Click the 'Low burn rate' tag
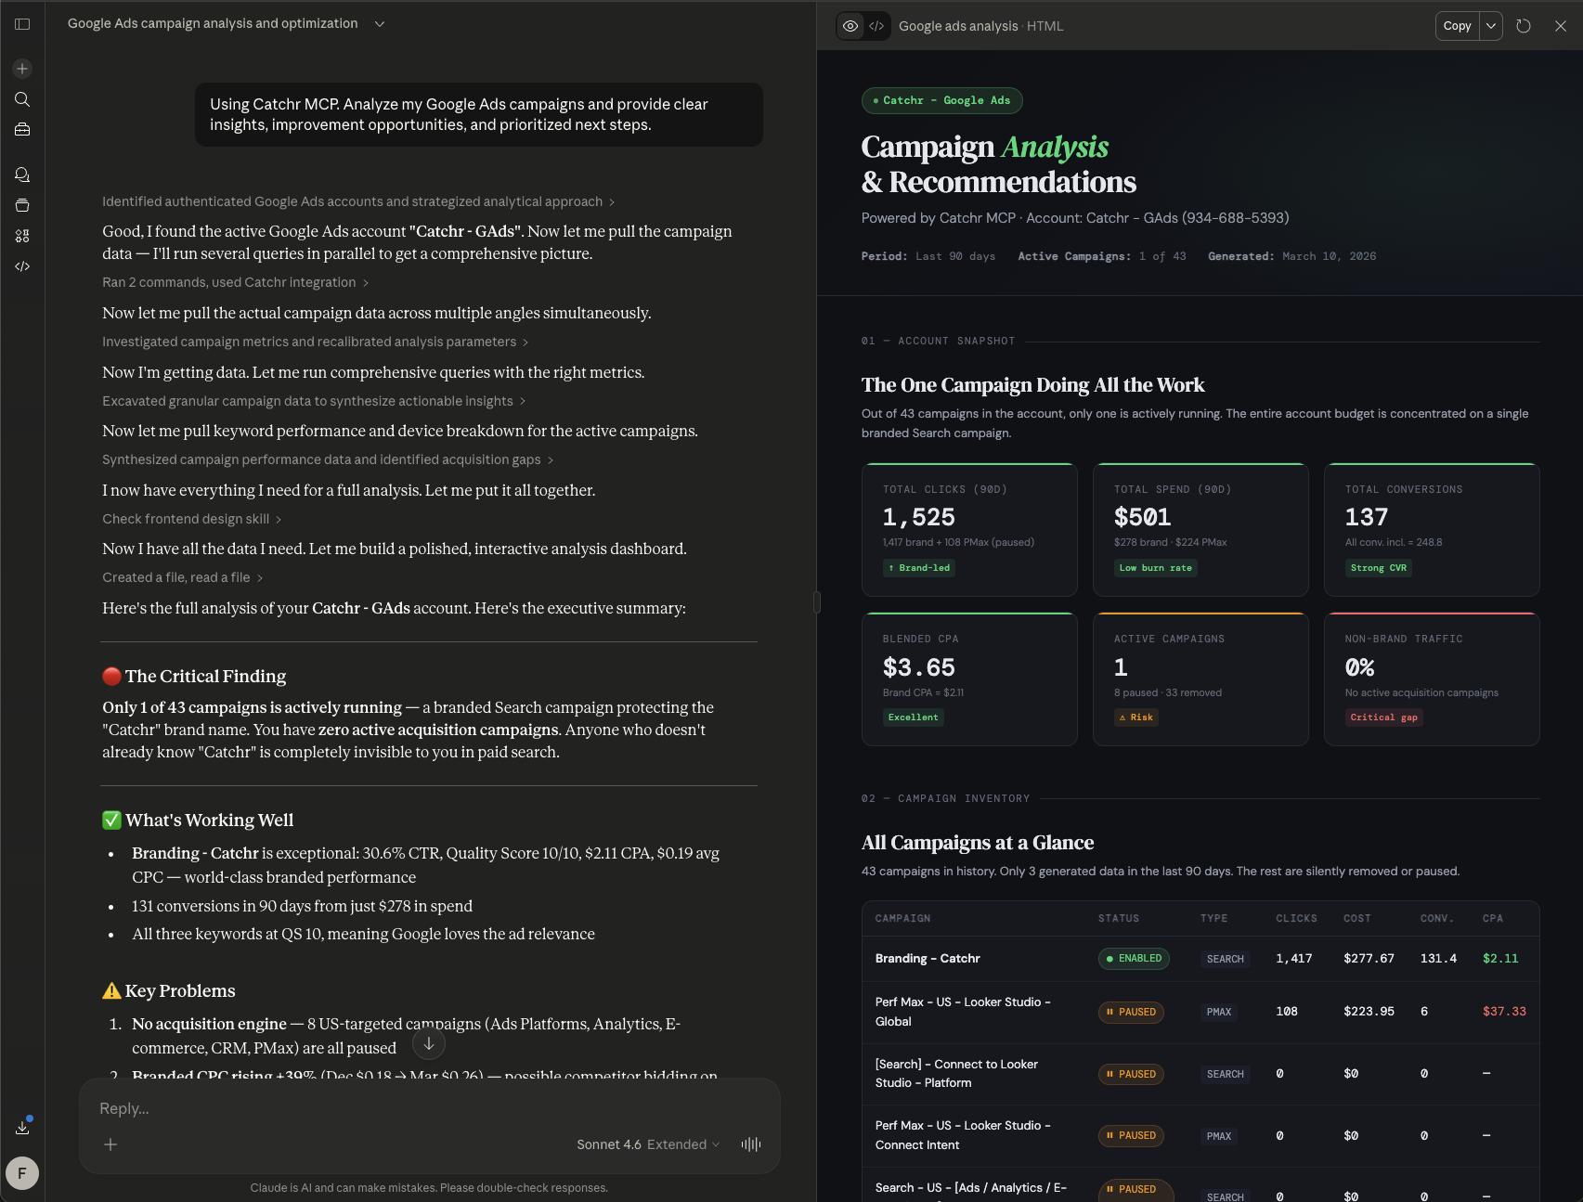 (1156, 568)
